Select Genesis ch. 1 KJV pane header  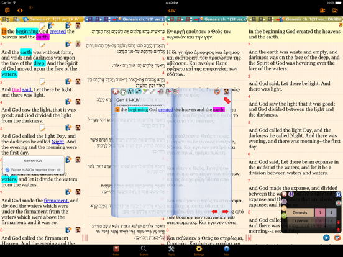(x=54, y=19)
